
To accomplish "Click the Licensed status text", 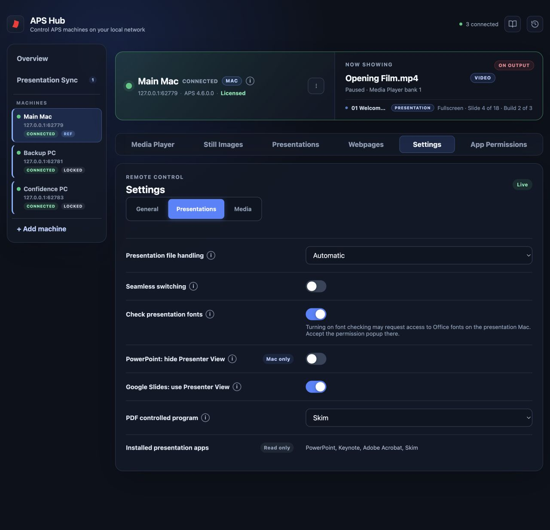I will (x=233, y=93).
